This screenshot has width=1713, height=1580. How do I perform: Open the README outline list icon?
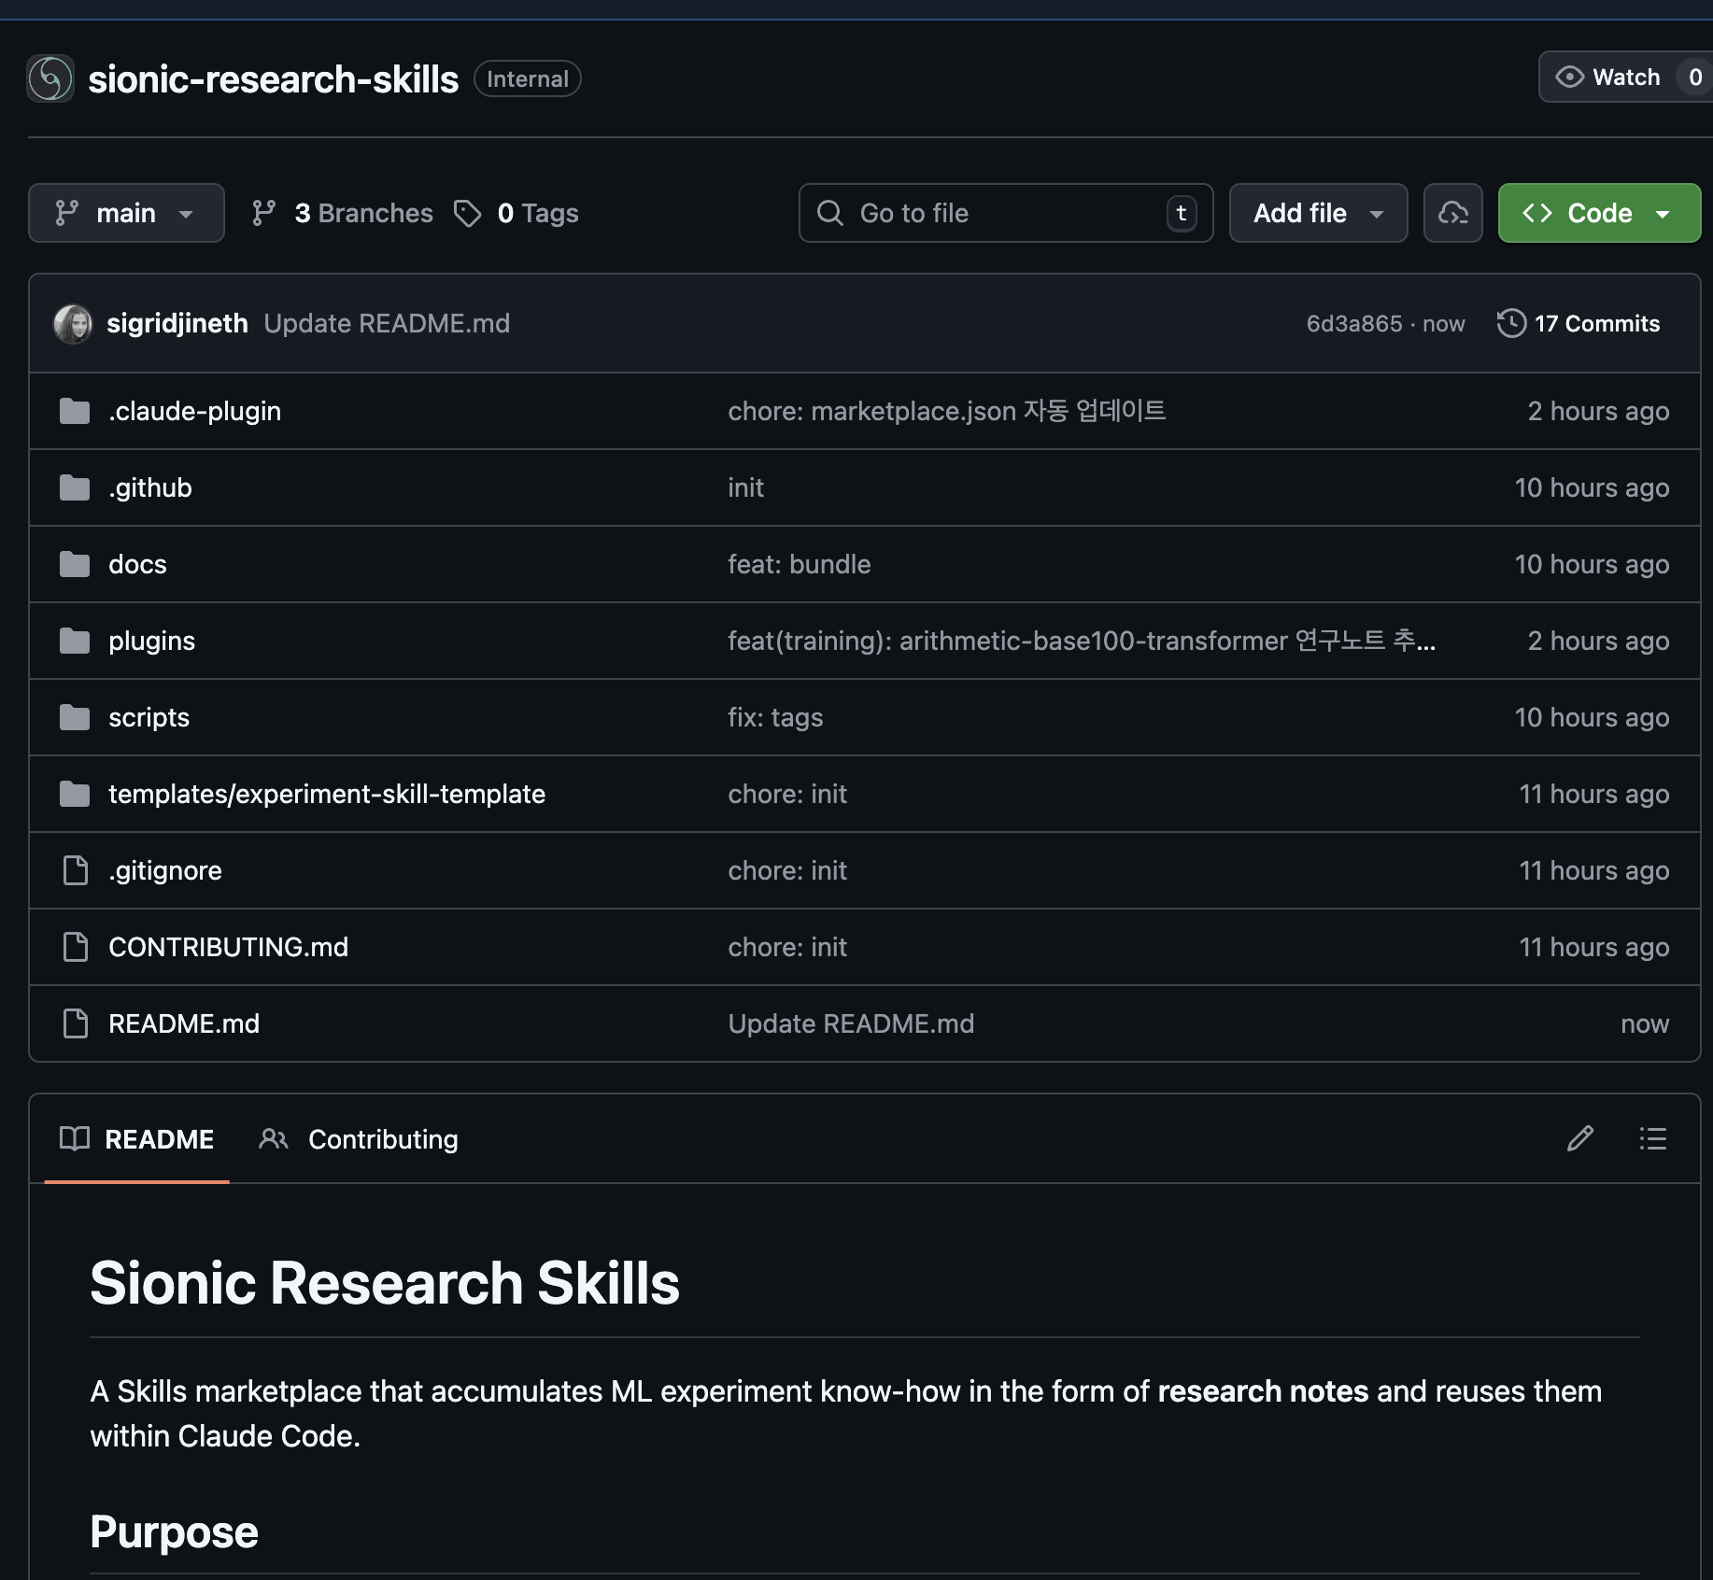(1652, 1138)
